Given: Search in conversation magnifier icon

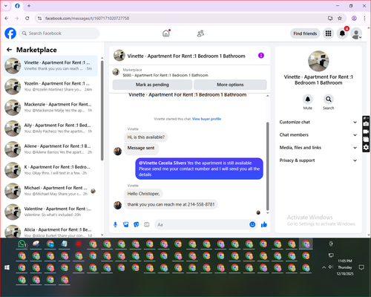Looking at the screenshot, I should pos(328,99).
